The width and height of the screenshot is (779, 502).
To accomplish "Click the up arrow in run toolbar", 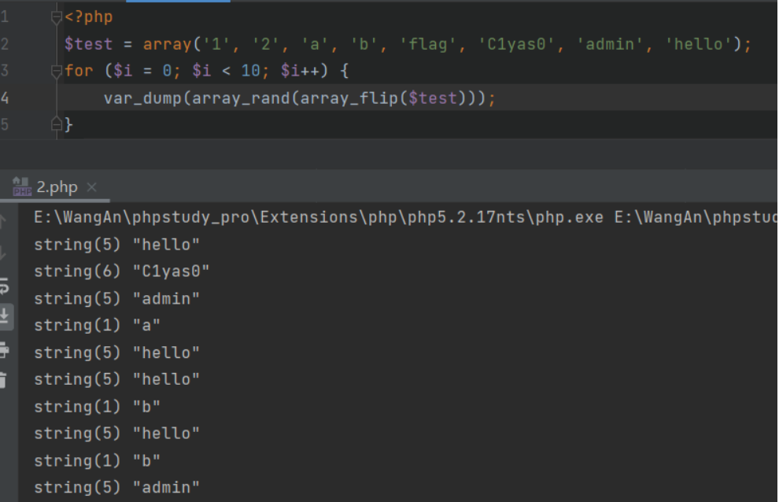I will 3,220.
